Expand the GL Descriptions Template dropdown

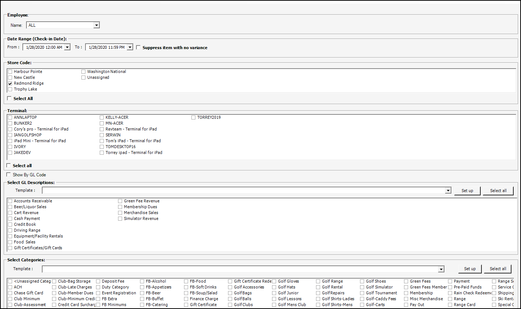pos(448,191)
